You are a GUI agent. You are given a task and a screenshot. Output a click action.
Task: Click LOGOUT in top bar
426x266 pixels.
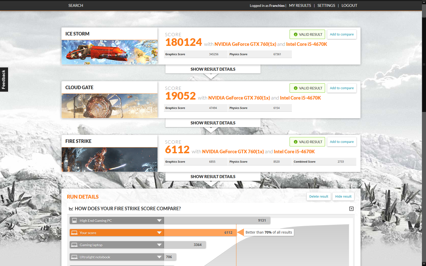pyautogui.click(x=349, y=6)
